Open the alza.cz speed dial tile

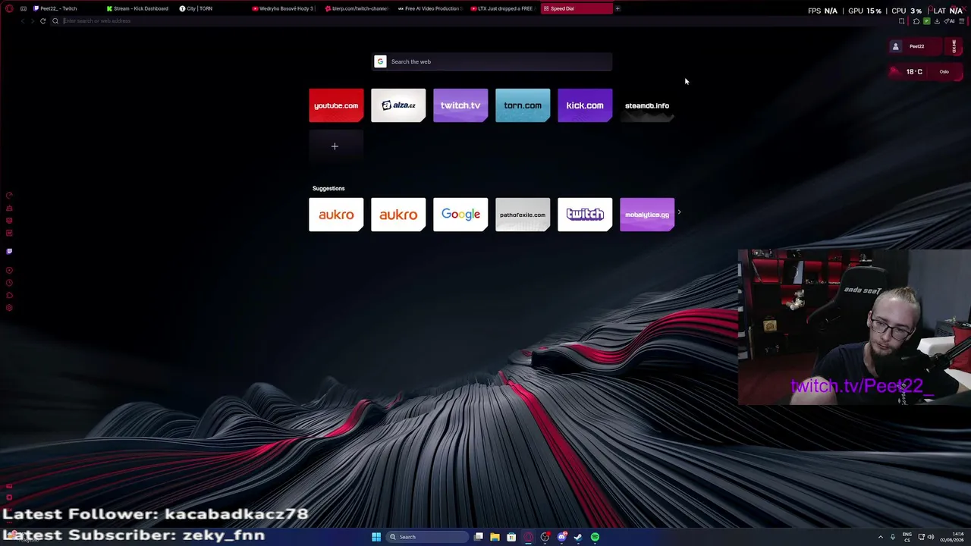pyautogui.click(x=398, y=105)
